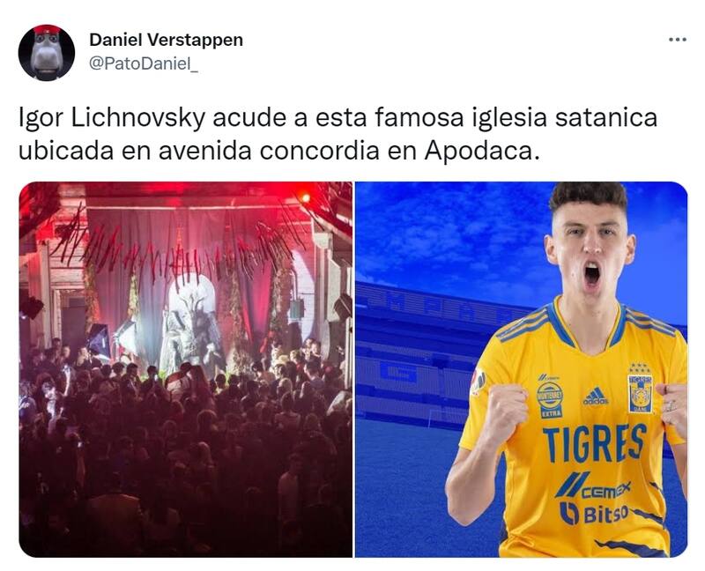
Task: Click the Tigres club crest on the jersey
Action: [x=641, y=388]
